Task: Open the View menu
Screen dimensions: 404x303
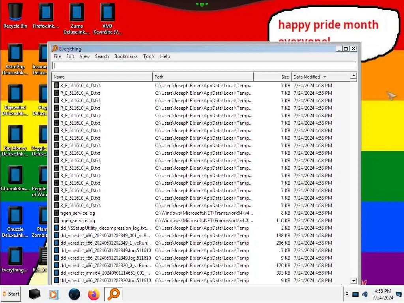Action: click(84, 56)
